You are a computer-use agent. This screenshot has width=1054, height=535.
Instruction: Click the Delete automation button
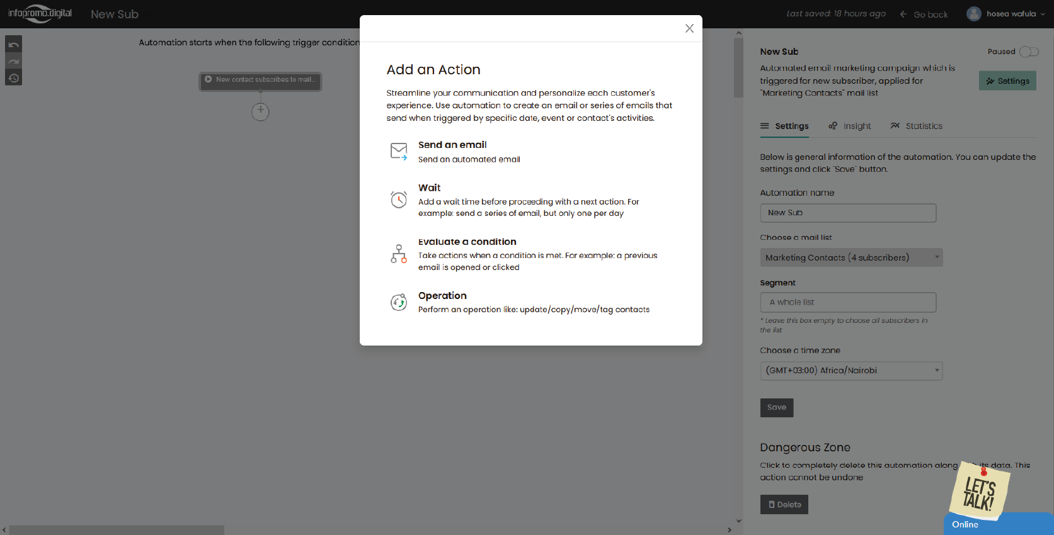point(784,505)
